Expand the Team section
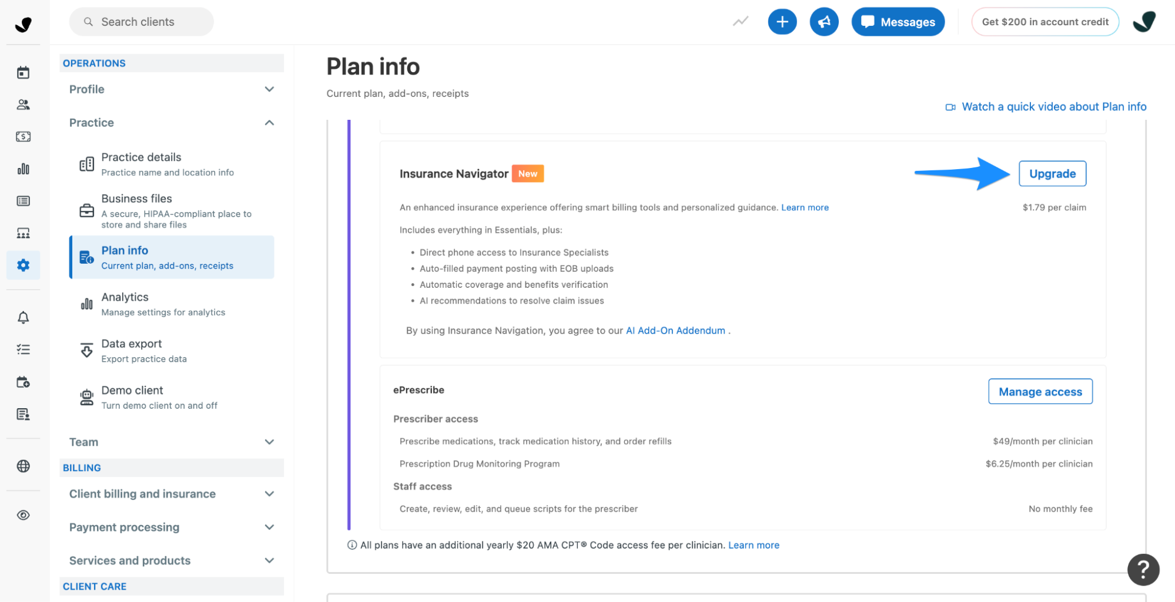1175x602 pixels. tap(172, 442)
